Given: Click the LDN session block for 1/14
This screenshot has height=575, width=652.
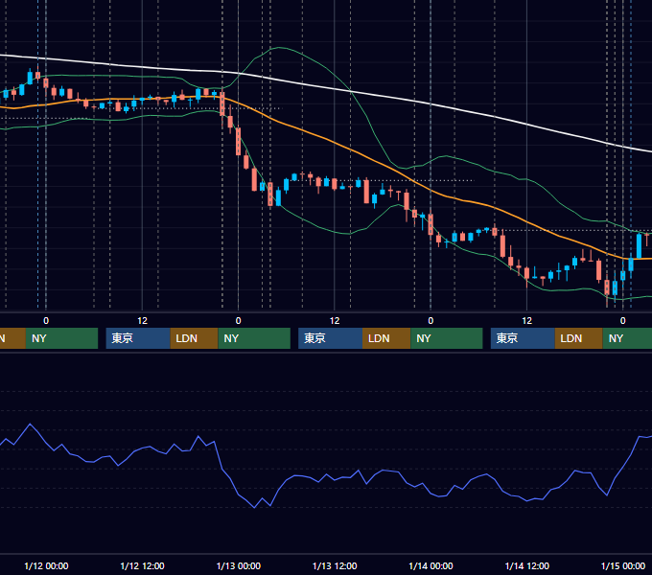Looking at the screenshot, I should 579,338.
